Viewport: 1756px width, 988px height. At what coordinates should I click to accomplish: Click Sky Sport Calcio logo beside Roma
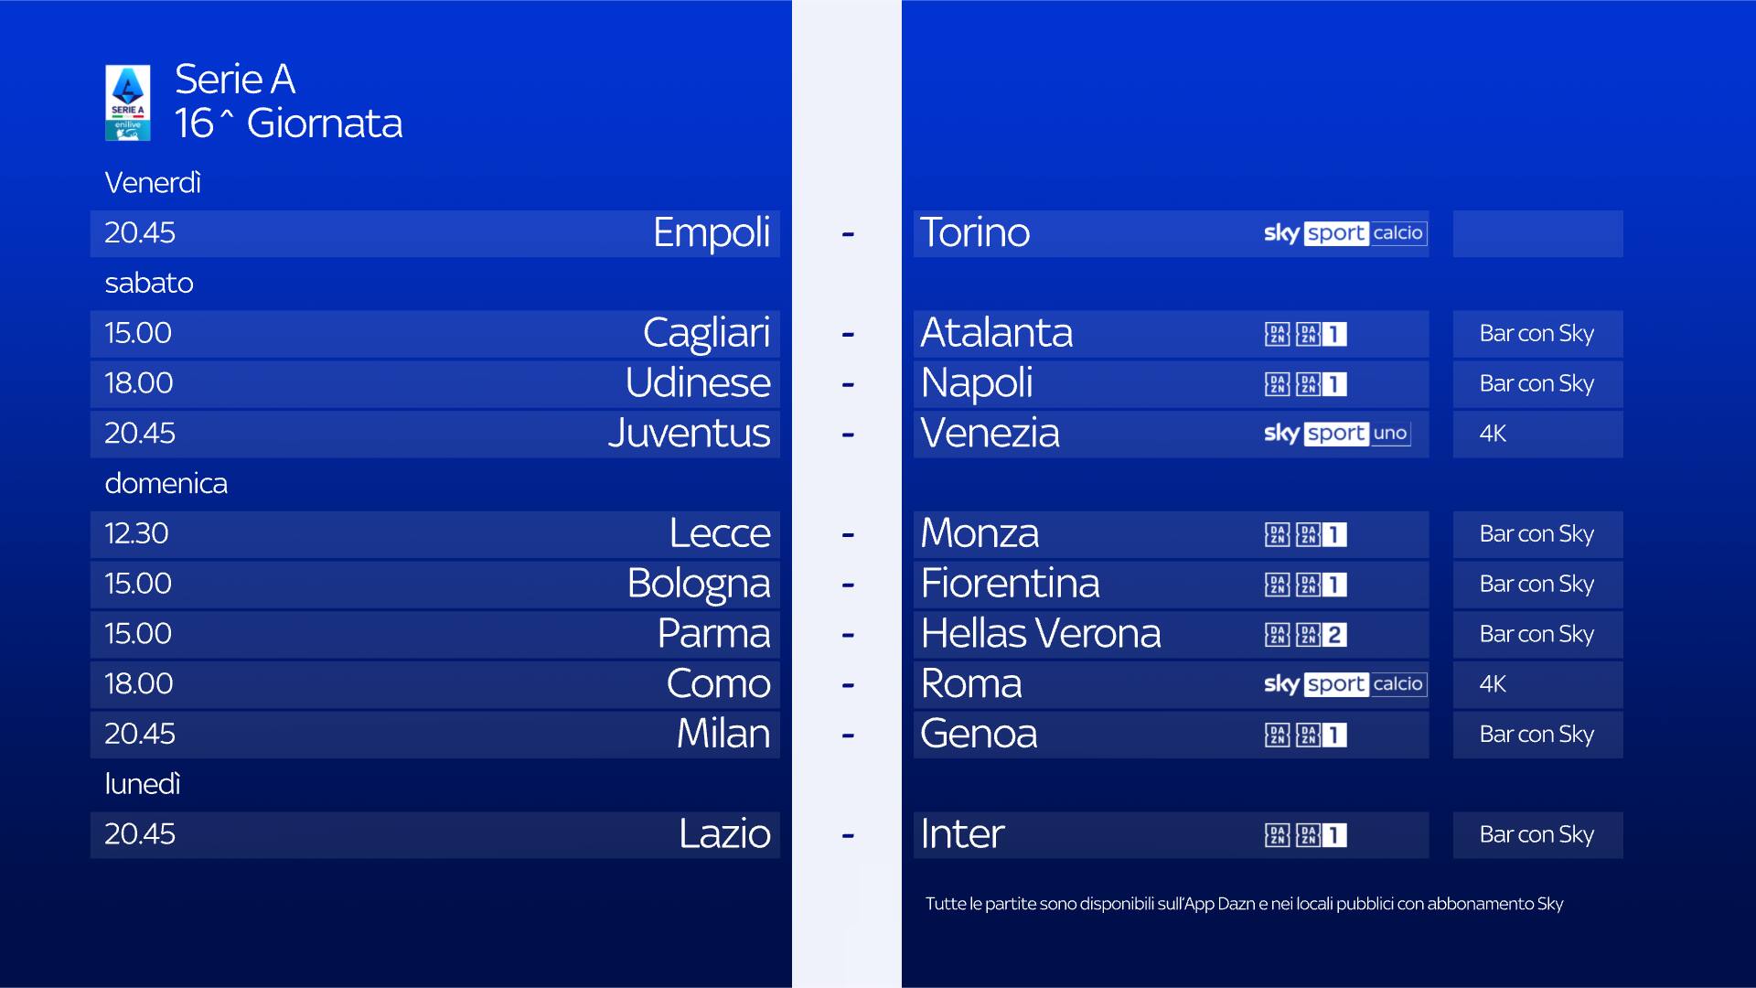pos(1344,684)
